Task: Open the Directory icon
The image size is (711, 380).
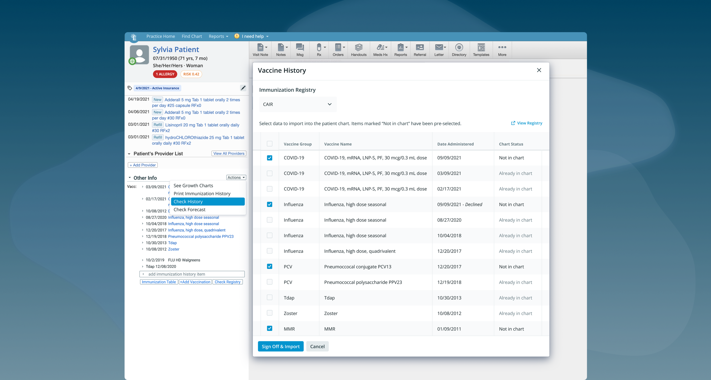Action: tap(459, 50)
